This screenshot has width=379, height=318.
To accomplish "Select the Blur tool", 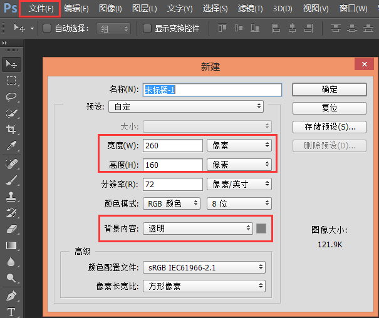I will pyautogui.click(x=11, y=262).
